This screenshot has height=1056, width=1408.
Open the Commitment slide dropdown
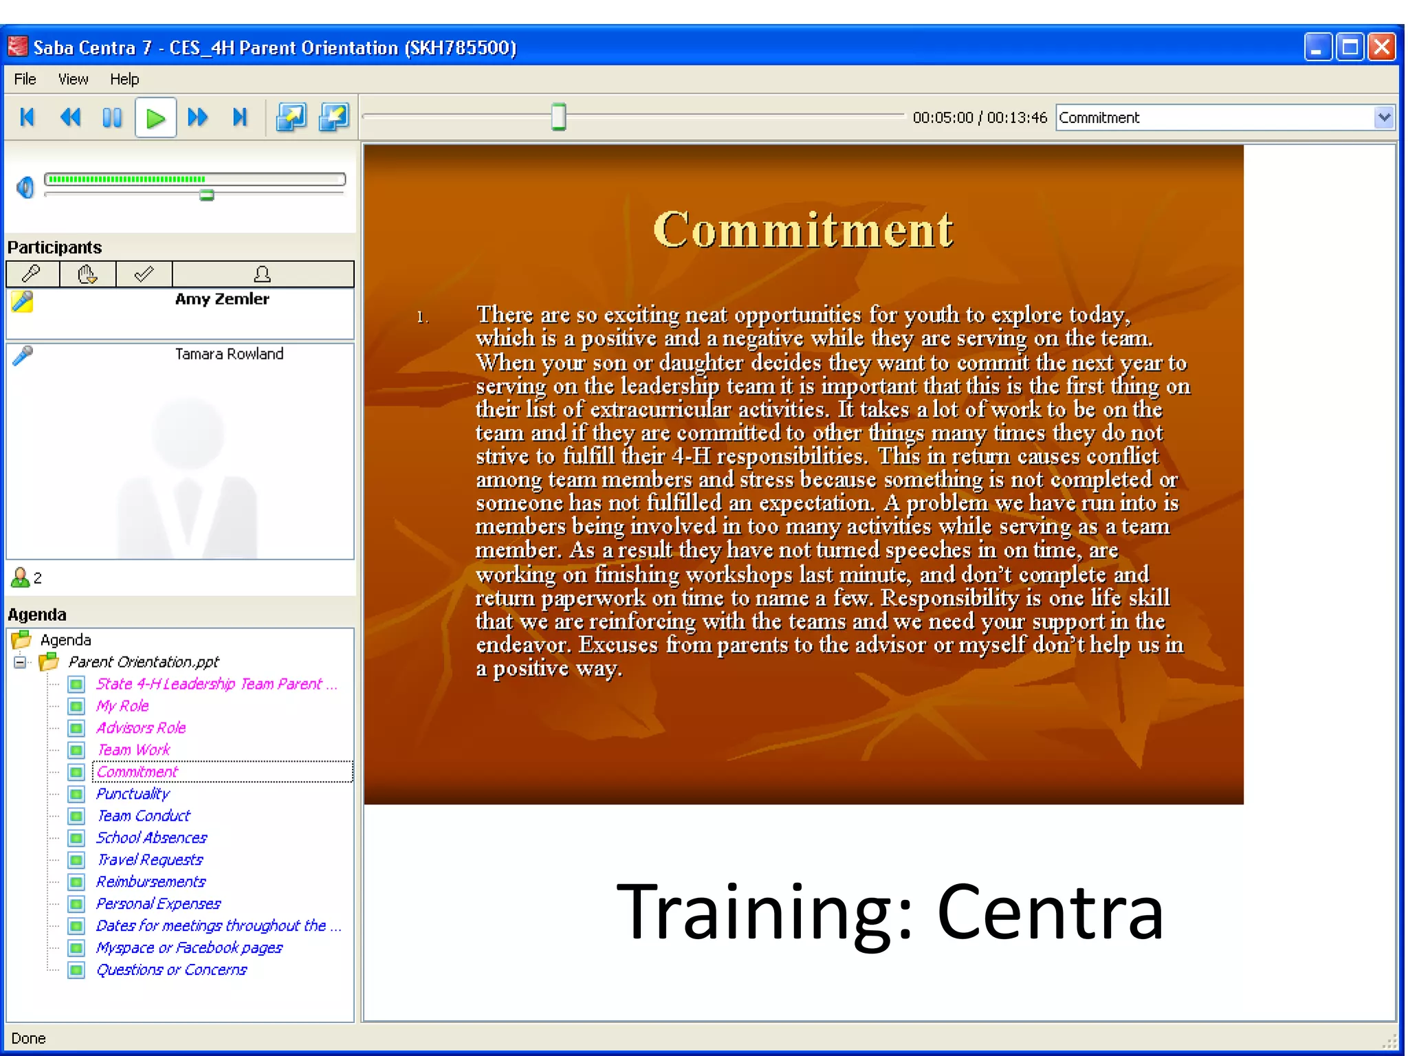[1384, 118]
